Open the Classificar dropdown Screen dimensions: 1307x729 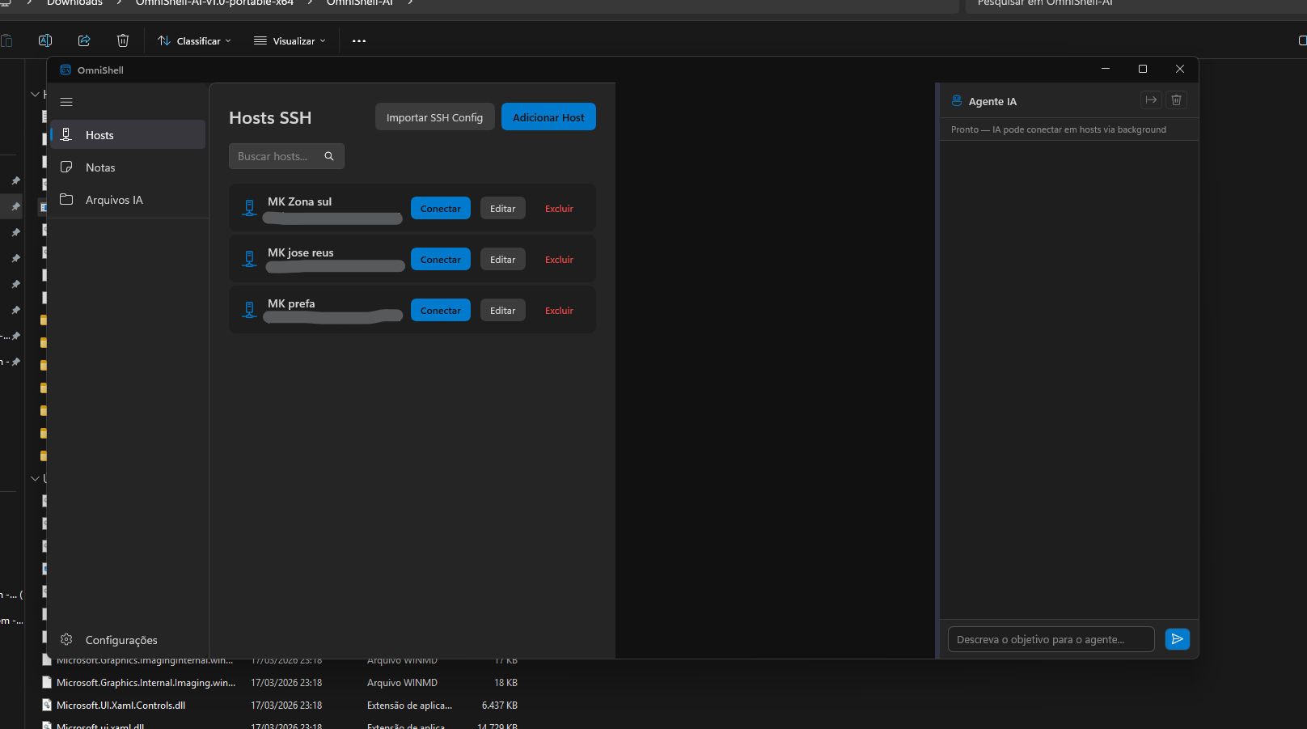tap(193, 40)
